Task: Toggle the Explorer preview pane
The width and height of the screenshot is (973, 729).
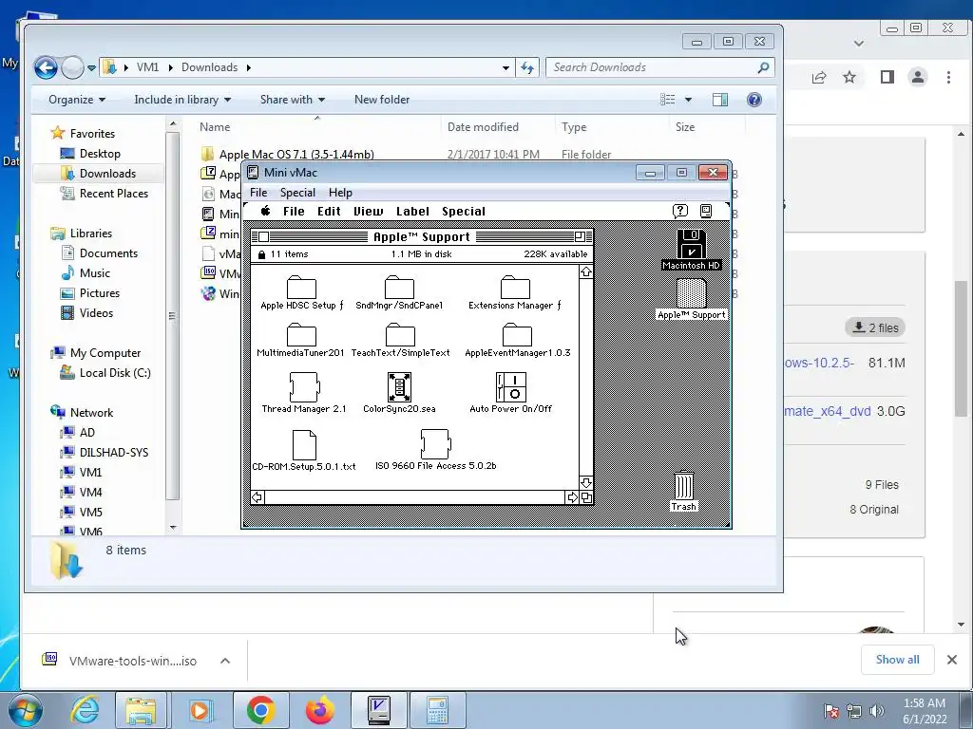Action: [x=720, y=100]
